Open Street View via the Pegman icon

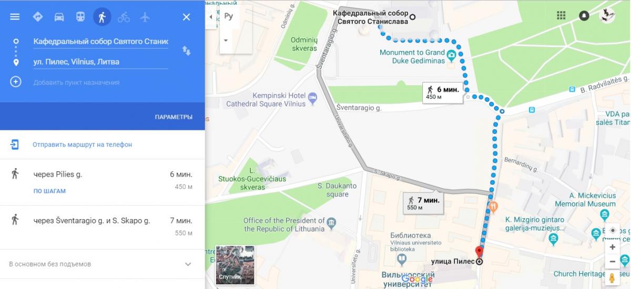point(612,278)
